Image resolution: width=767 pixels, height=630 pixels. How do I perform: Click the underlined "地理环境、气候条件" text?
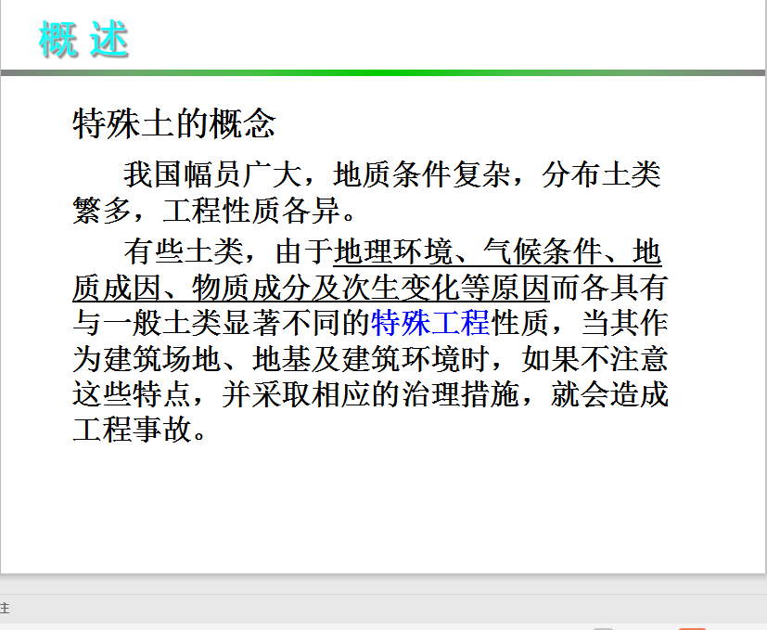coord(481,251)
